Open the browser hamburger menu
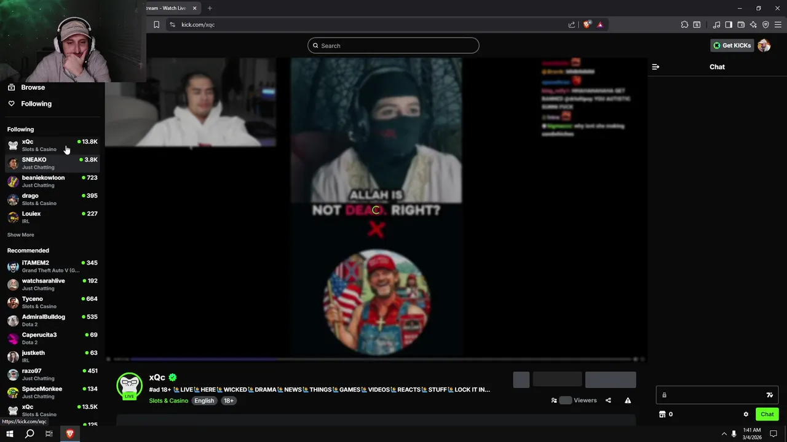Image resolution: width=787 pixels, height=442 pixels. coord(778,25)
